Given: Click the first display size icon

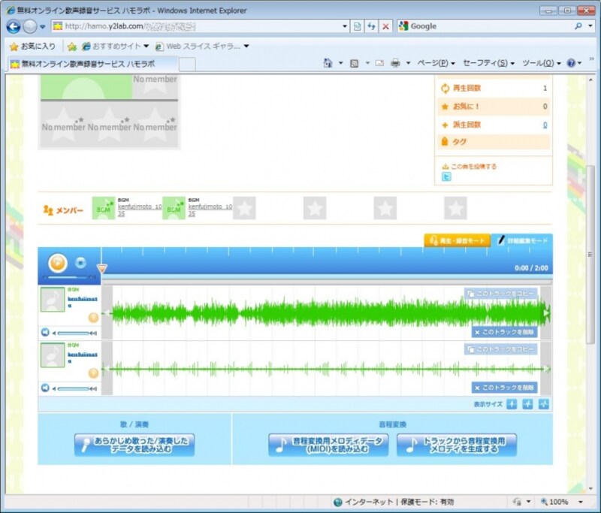Looking at the screenshot, I should pyautogui.click(x=512, y=404).
